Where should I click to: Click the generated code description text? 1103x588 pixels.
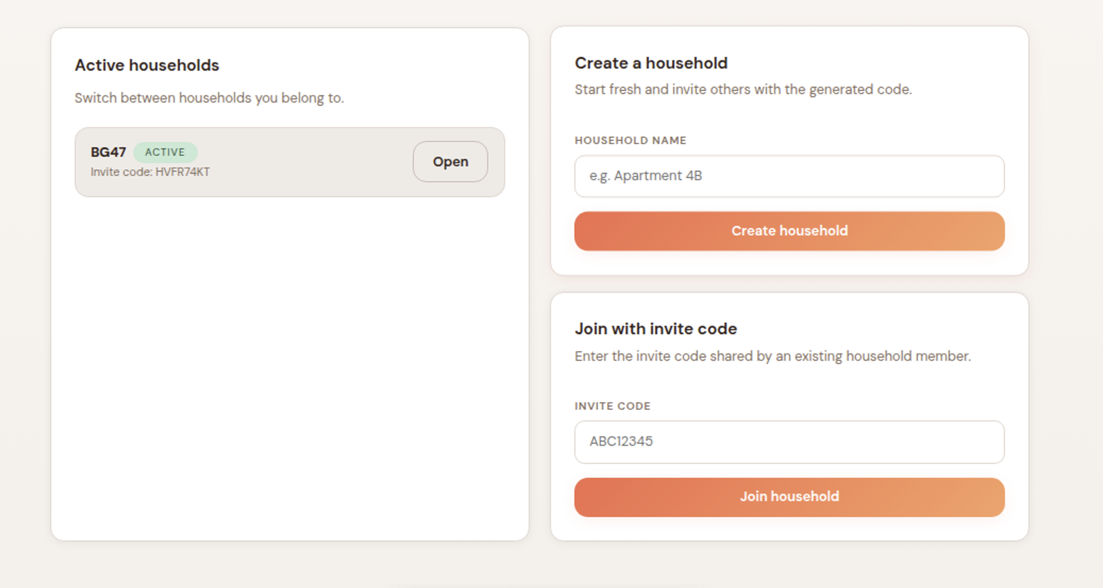coord(743,89)
